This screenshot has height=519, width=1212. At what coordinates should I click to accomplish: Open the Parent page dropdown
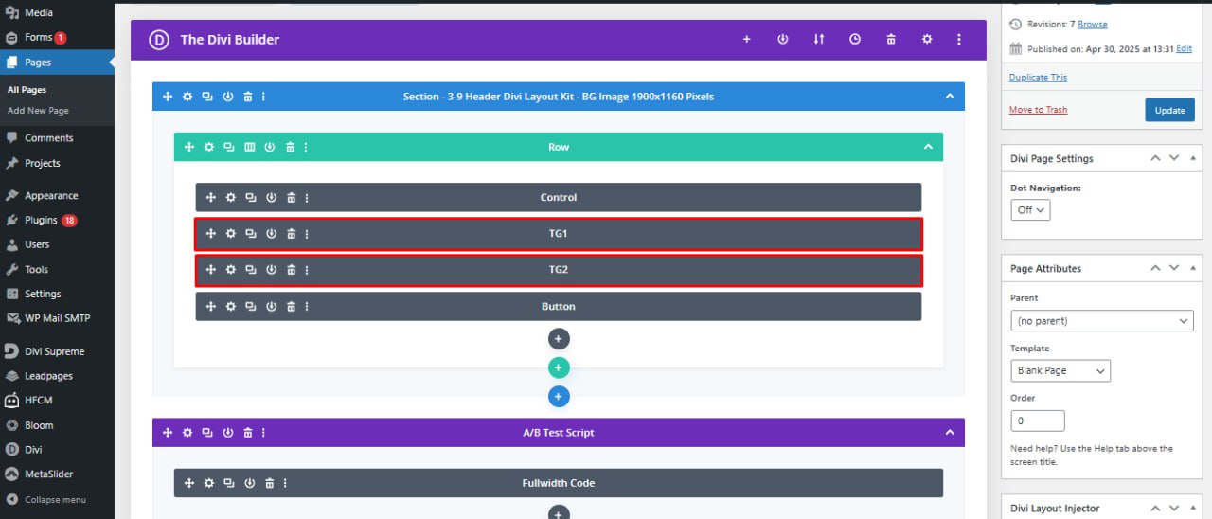(1102, 321)
